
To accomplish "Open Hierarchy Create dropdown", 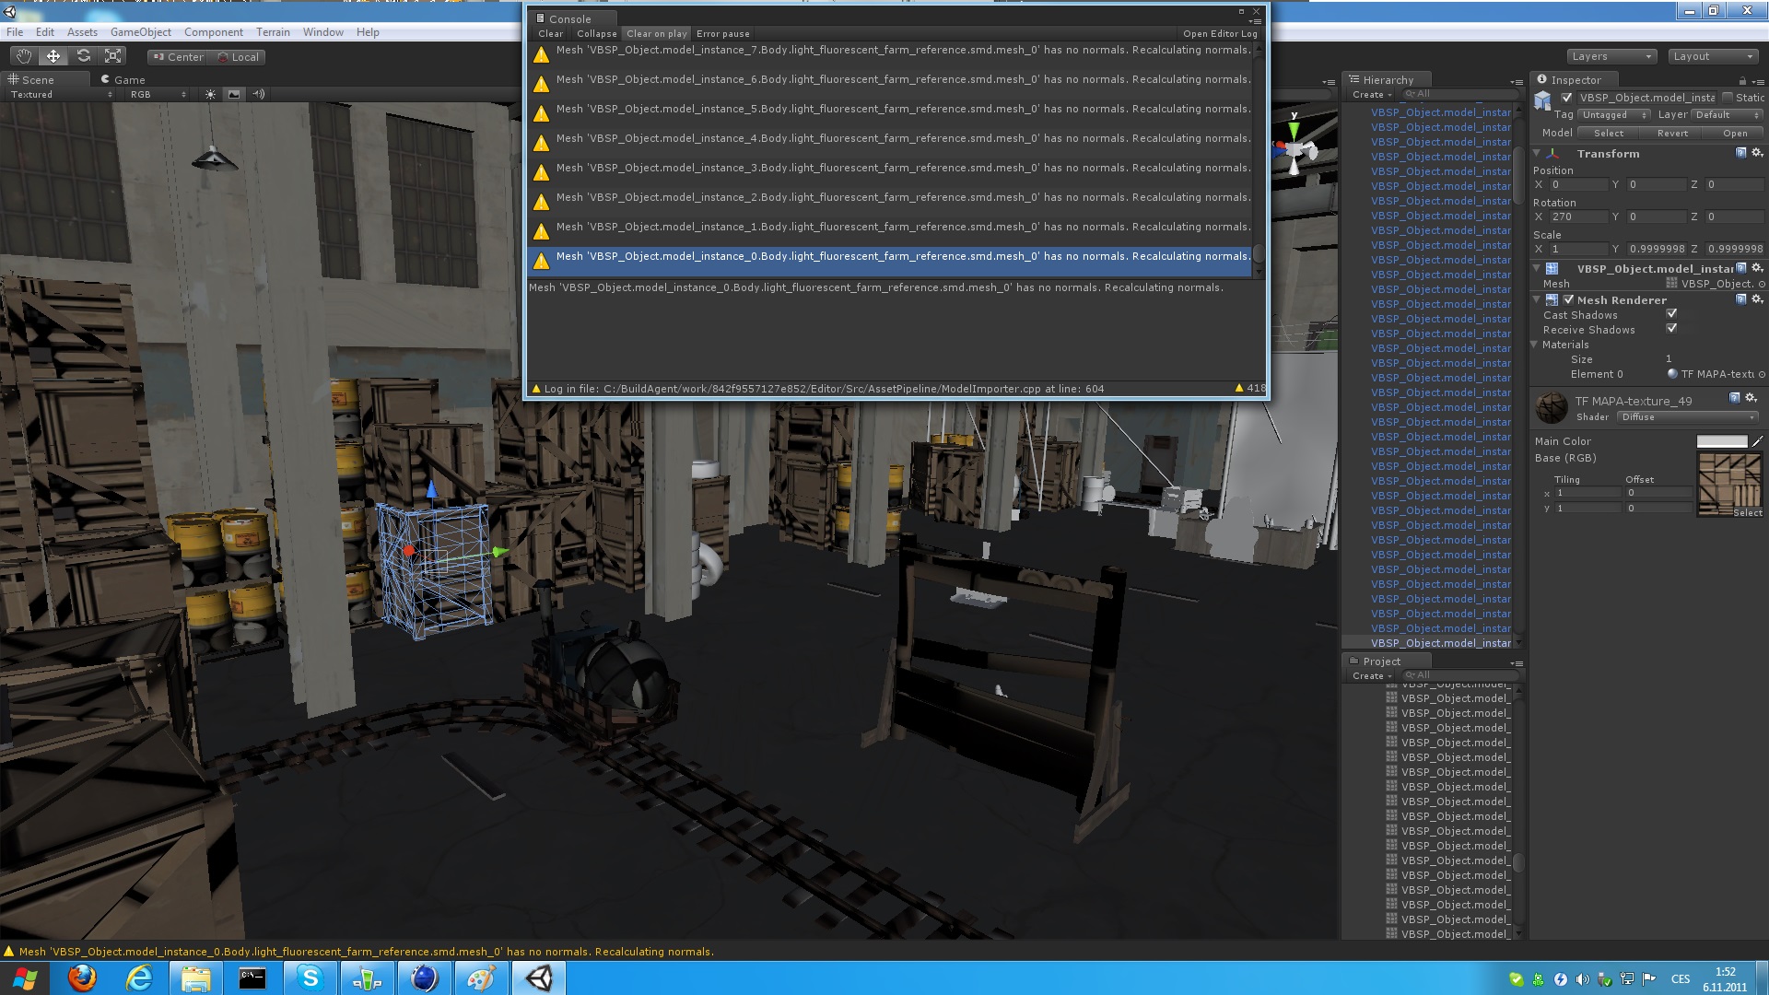I will [x=1372, y=94].
